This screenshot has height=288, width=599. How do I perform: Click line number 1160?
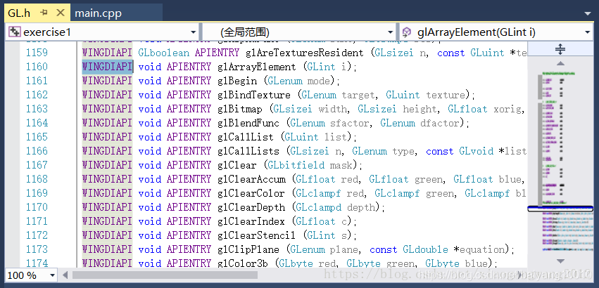click(x=37, y=67)
